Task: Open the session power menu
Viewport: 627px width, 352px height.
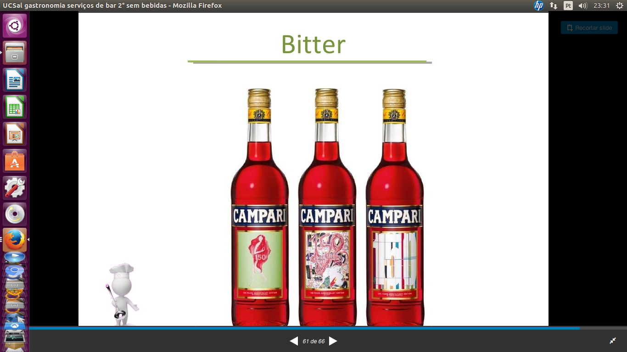Action: click(x=619, y=5)
